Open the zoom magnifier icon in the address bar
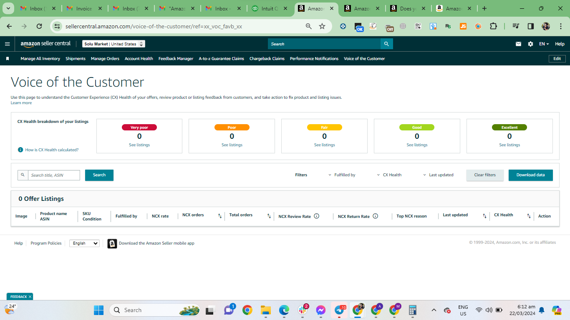Image resolution: width=570 pixels, height=320 pixels. 309,26
